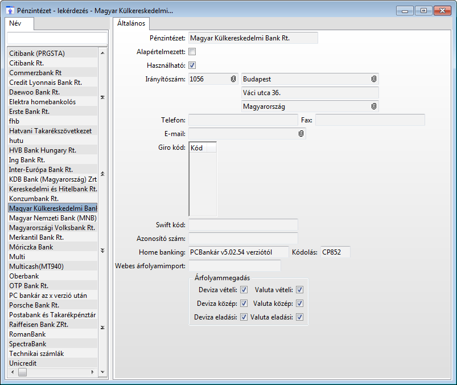Toggle the Valuta eladási checkbox
This screenshot has width=457, height=385.
click(299, 317)
